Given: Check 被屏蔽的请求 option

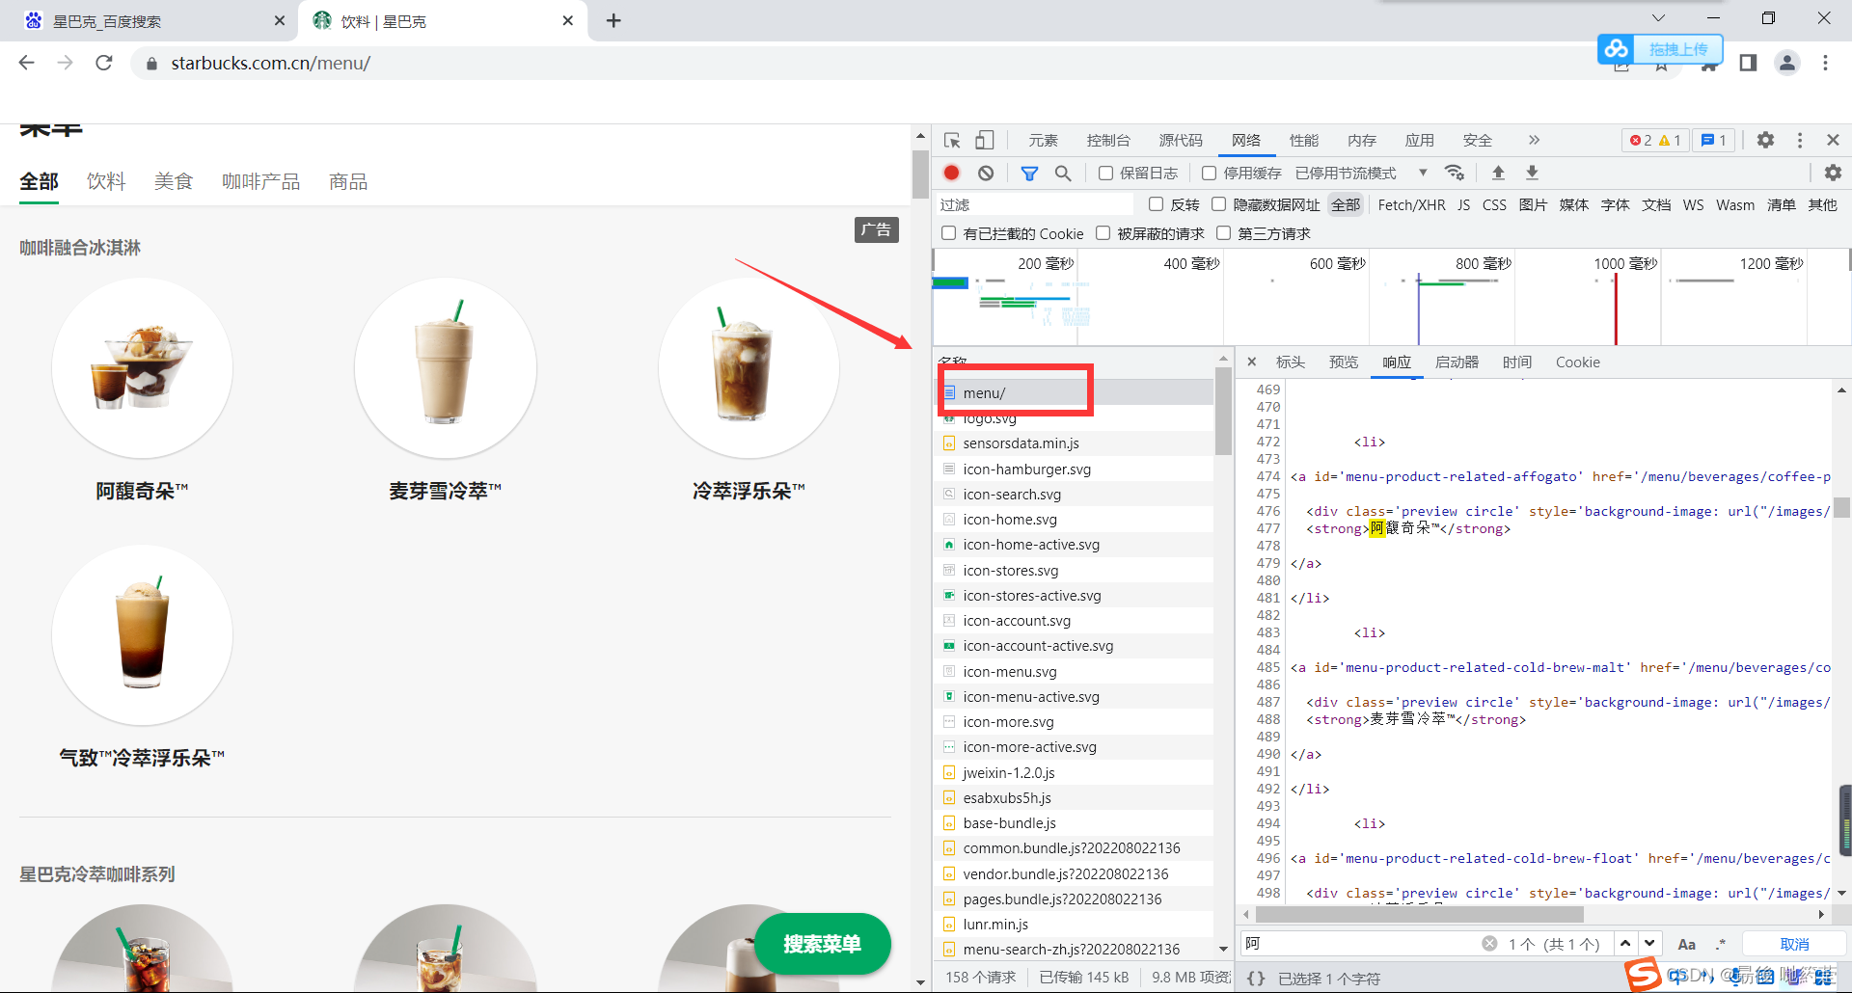Looking at the screenshot, I should coord(1103,233).
